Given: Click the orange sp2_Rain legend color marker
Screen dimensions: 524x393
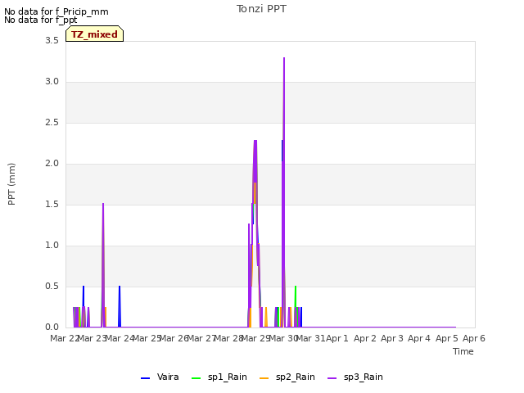Looking at the screenshot, I should [x=264, y=378].
